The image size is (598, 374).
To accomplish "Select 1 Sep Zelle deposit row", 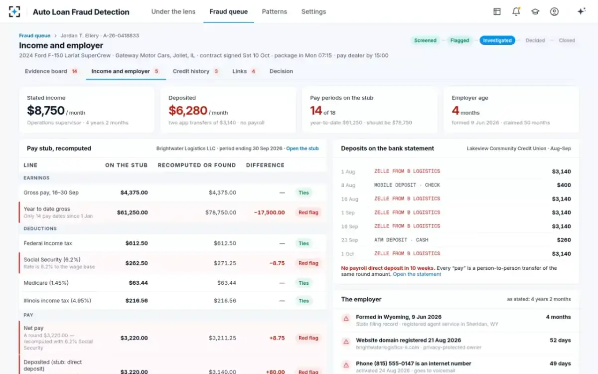I will (x=456, y=212).
